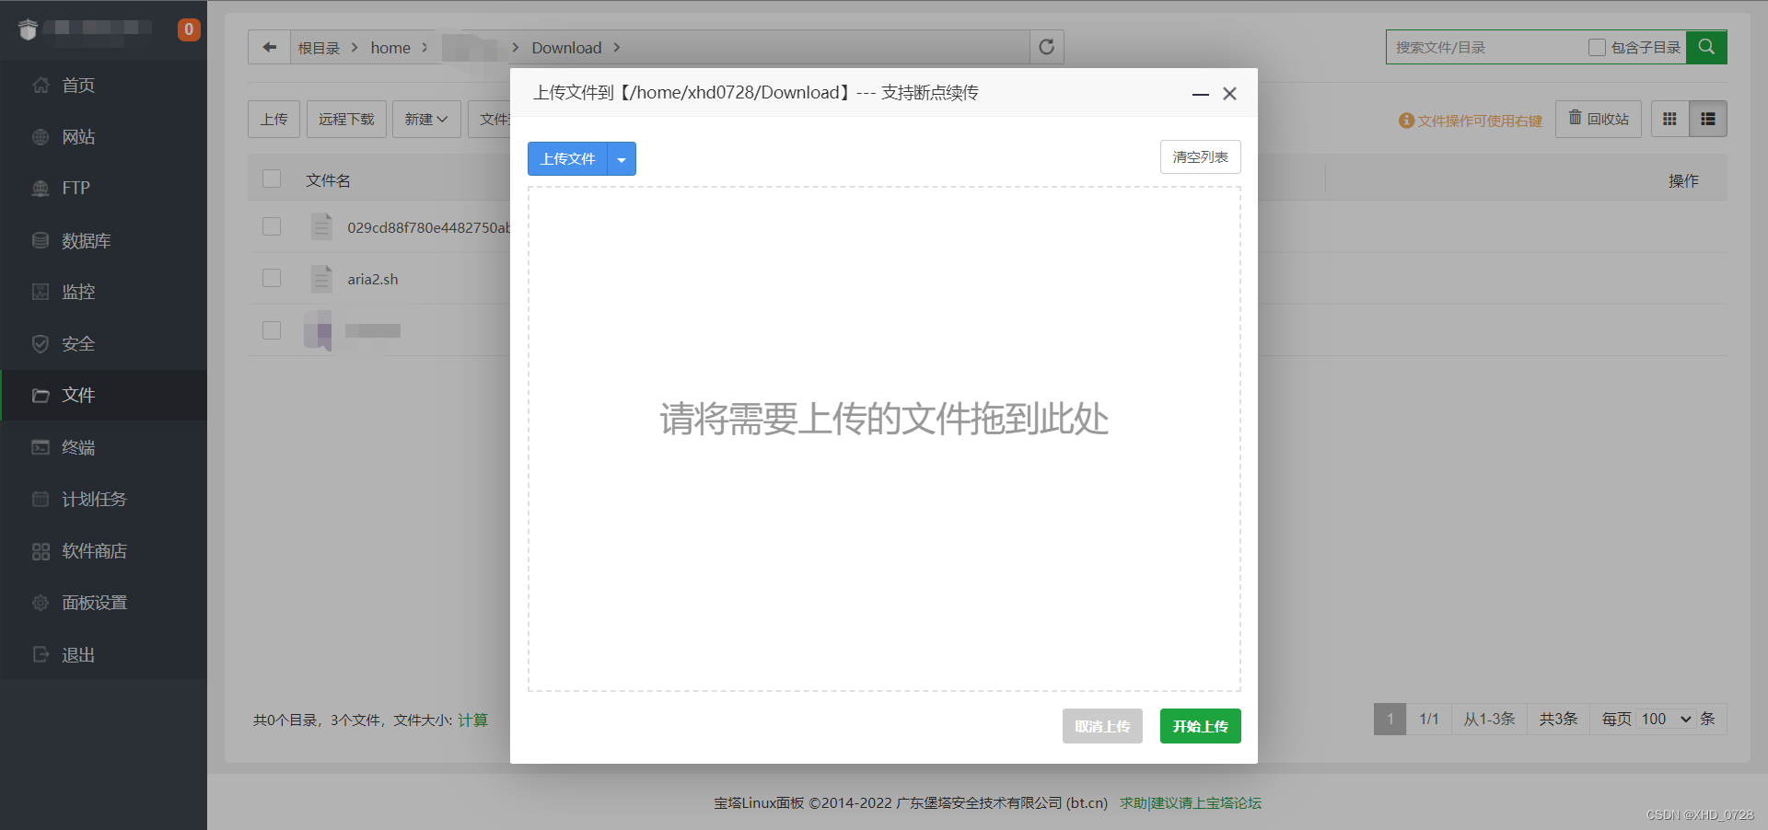The width and height of the screenshot is (1768, 830).
Task: Switch to grid view of files
Action: 1669,118
